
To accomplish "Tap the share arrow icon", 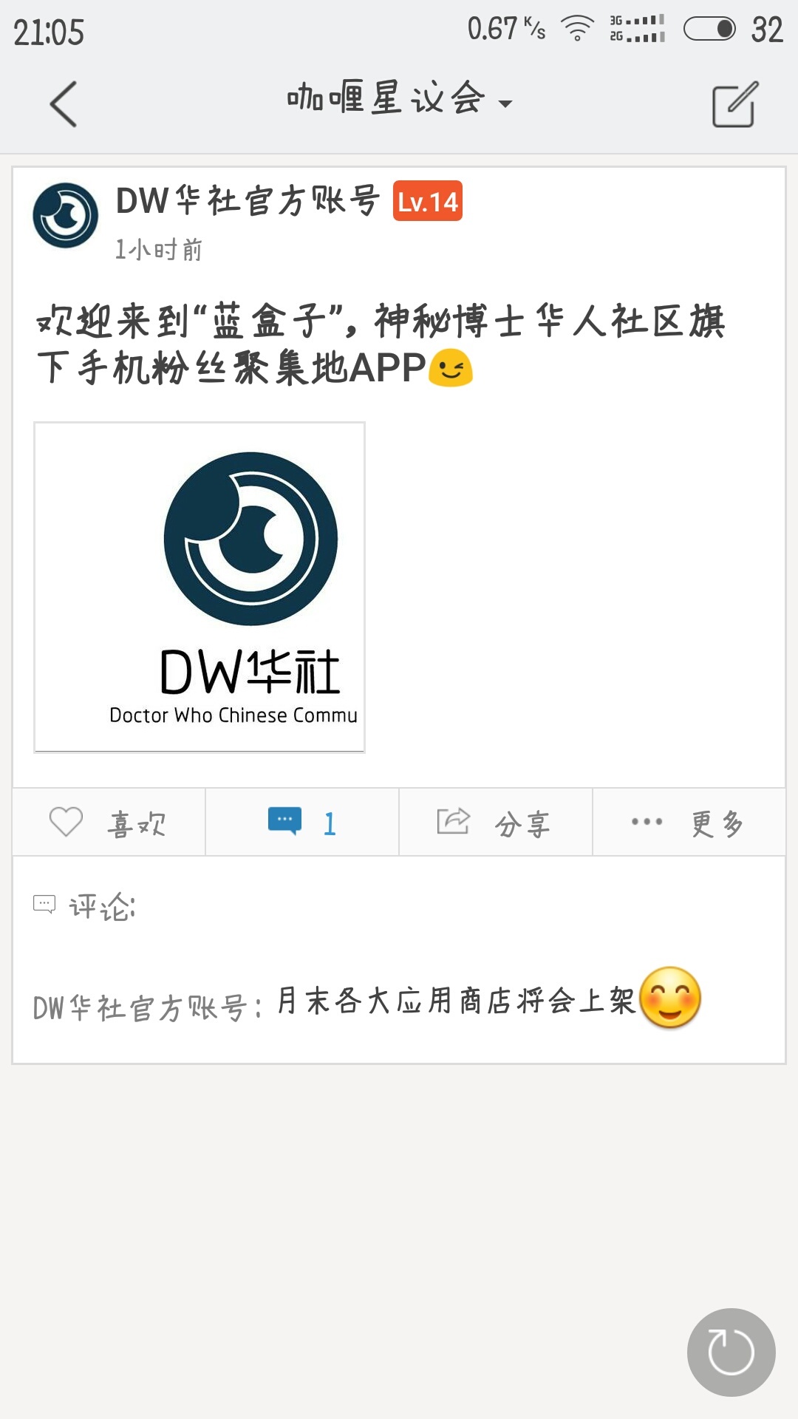I will click(x=453, y=821).
